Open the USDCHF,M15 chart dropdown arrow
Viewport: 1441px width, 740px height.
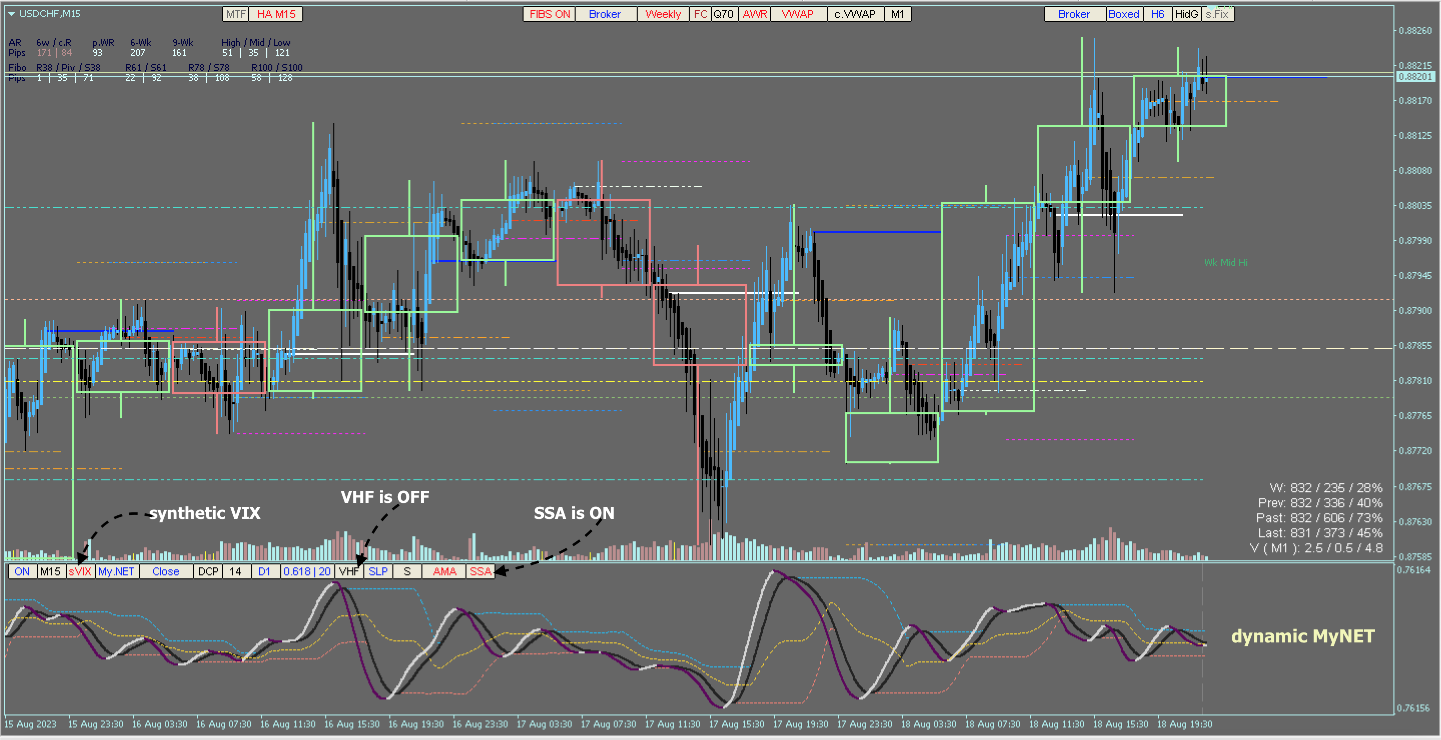click(x=11, y=14)
